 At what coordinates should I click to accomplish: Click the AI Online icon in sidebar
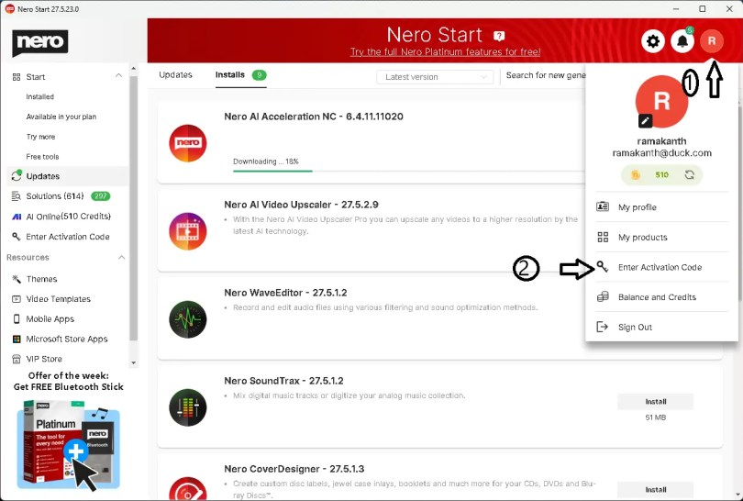(x=17, y=217)
